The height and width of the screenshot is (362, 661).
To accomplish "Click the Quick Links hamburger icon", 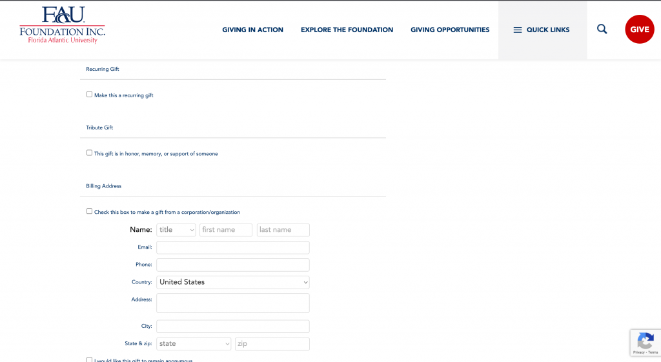I will (517, 30).
